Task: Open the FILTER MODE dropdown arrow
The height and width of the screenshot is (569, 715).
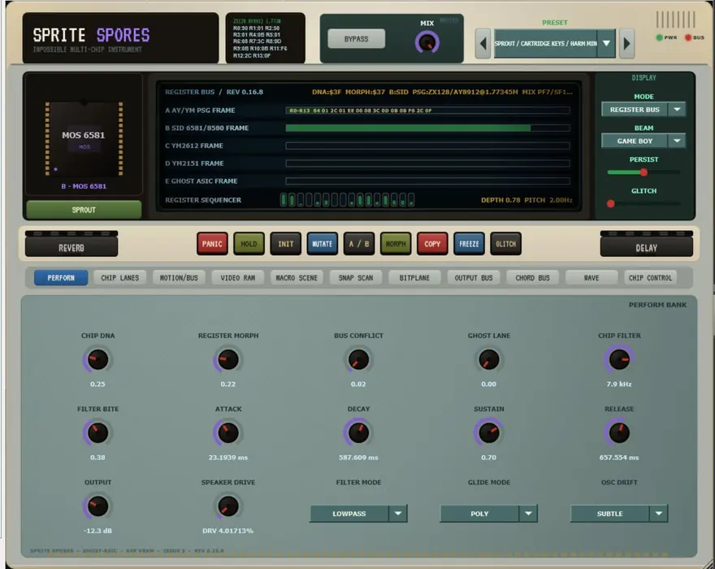Action: pyautogui.click(x=398, y=514)
